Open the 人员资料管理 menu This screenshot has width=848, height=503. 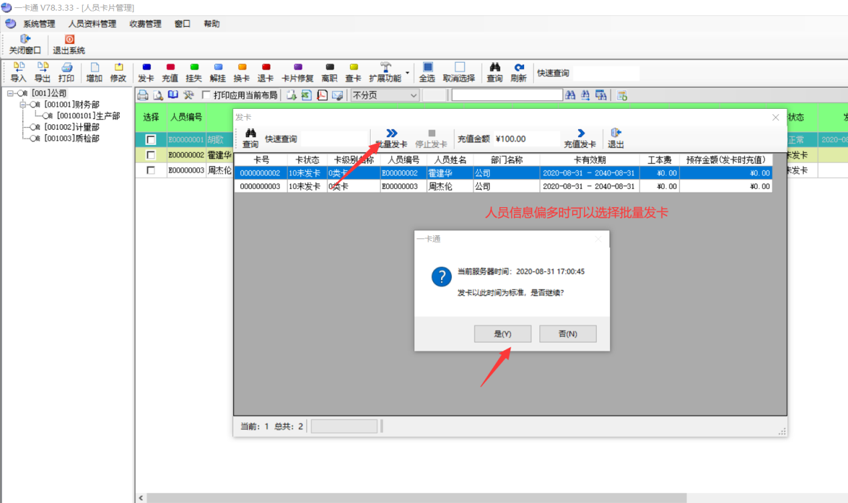(92, 24)
